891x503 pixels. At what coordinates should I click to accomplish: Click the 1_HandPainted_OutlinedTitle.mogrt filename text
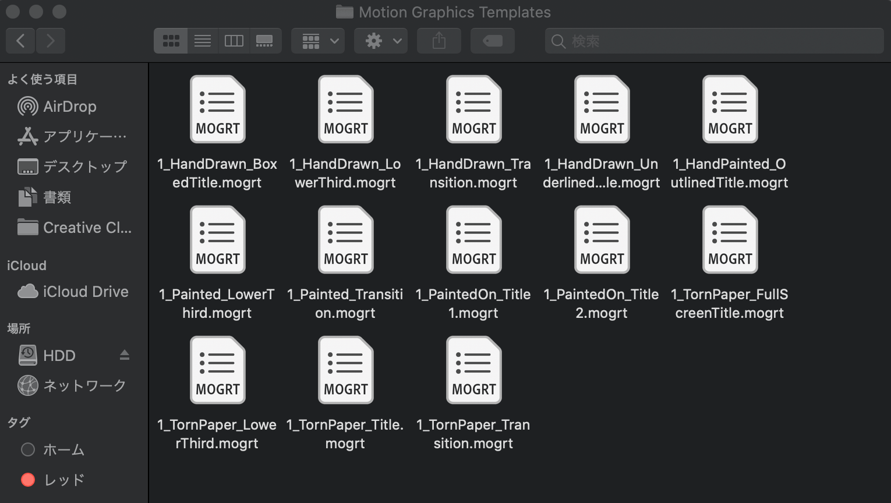coord(730,173)
